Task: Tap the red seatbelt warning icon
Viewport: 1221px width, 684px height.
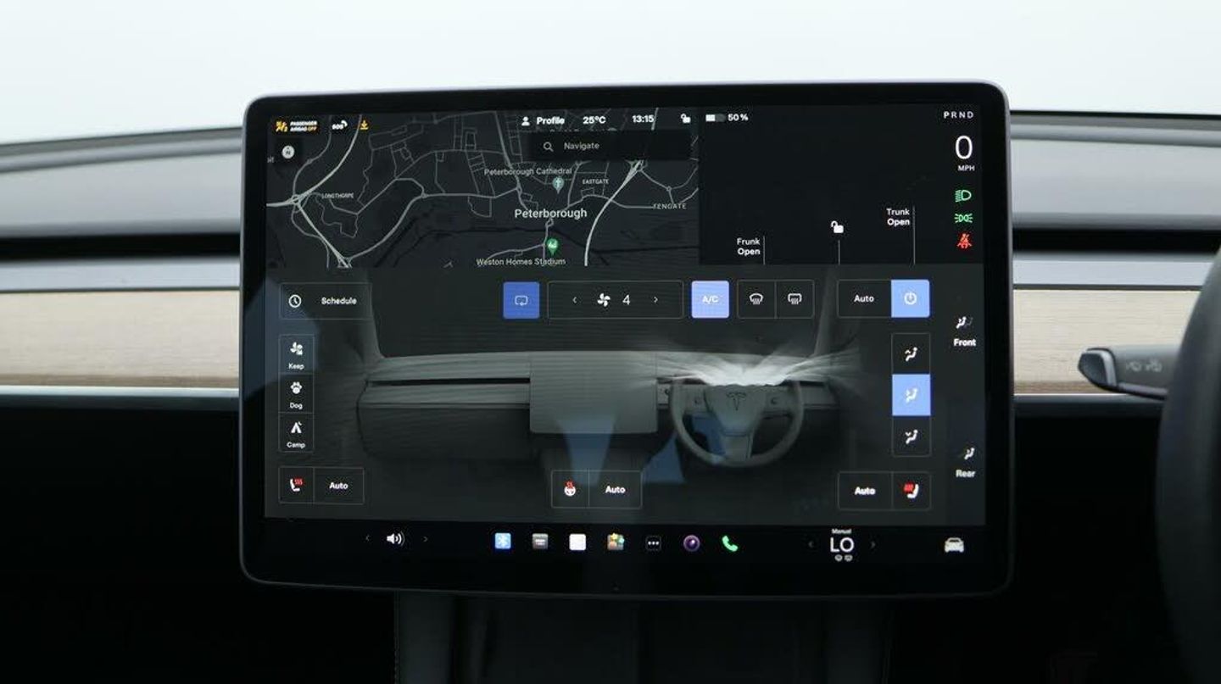Action: [964, 241]
